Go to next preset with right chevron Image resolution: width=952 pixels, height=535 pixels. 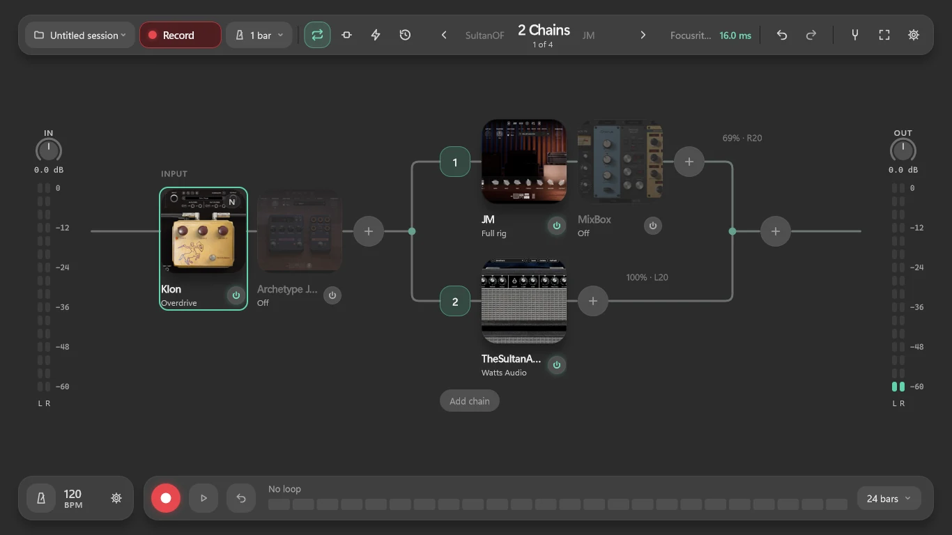point(643,35)
